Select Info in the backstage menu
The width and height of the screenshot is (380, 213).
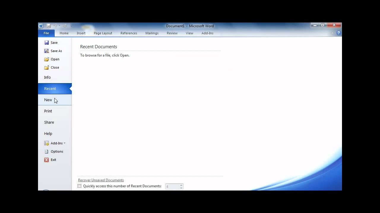coord(55,77)
